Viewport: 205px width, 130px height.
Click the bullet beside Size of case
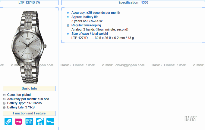(x=68, y=34)
